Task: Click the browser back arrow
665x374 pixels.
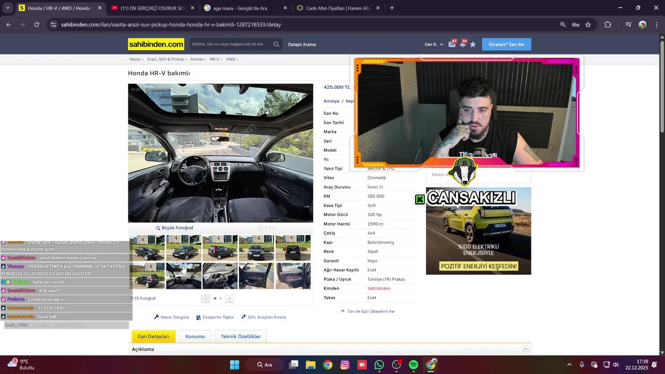Action: pyautogui.click(x=8, y=24)
